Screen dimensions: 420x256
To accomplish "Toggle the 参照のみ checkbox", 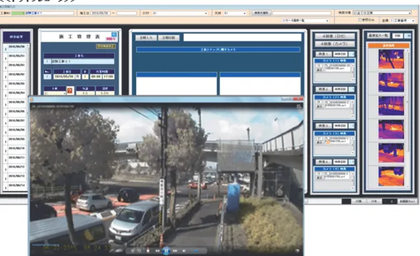I will coord(360,20).
